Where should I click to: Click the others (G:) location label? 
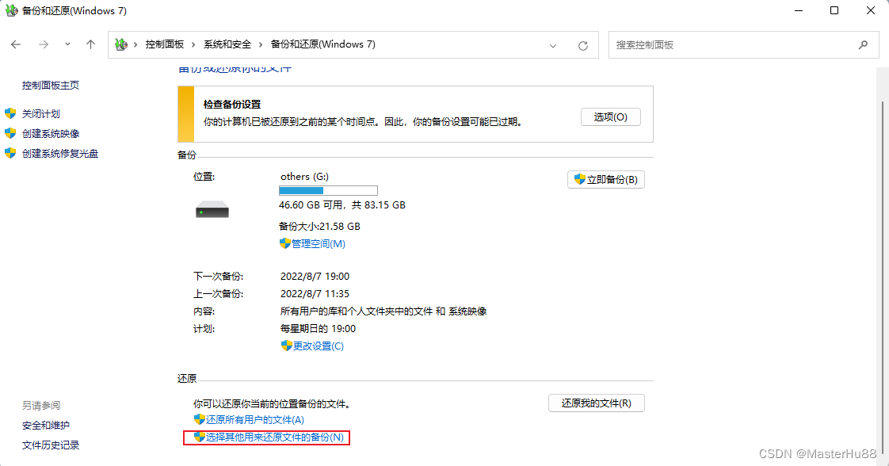304,176
